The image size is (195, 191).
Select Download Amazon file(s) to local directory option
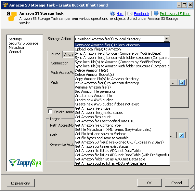(122, 45)
